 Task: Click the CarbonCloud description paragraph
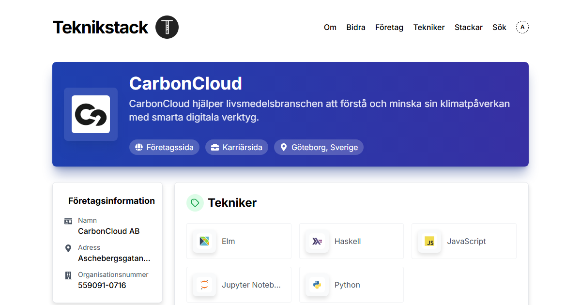320,110
